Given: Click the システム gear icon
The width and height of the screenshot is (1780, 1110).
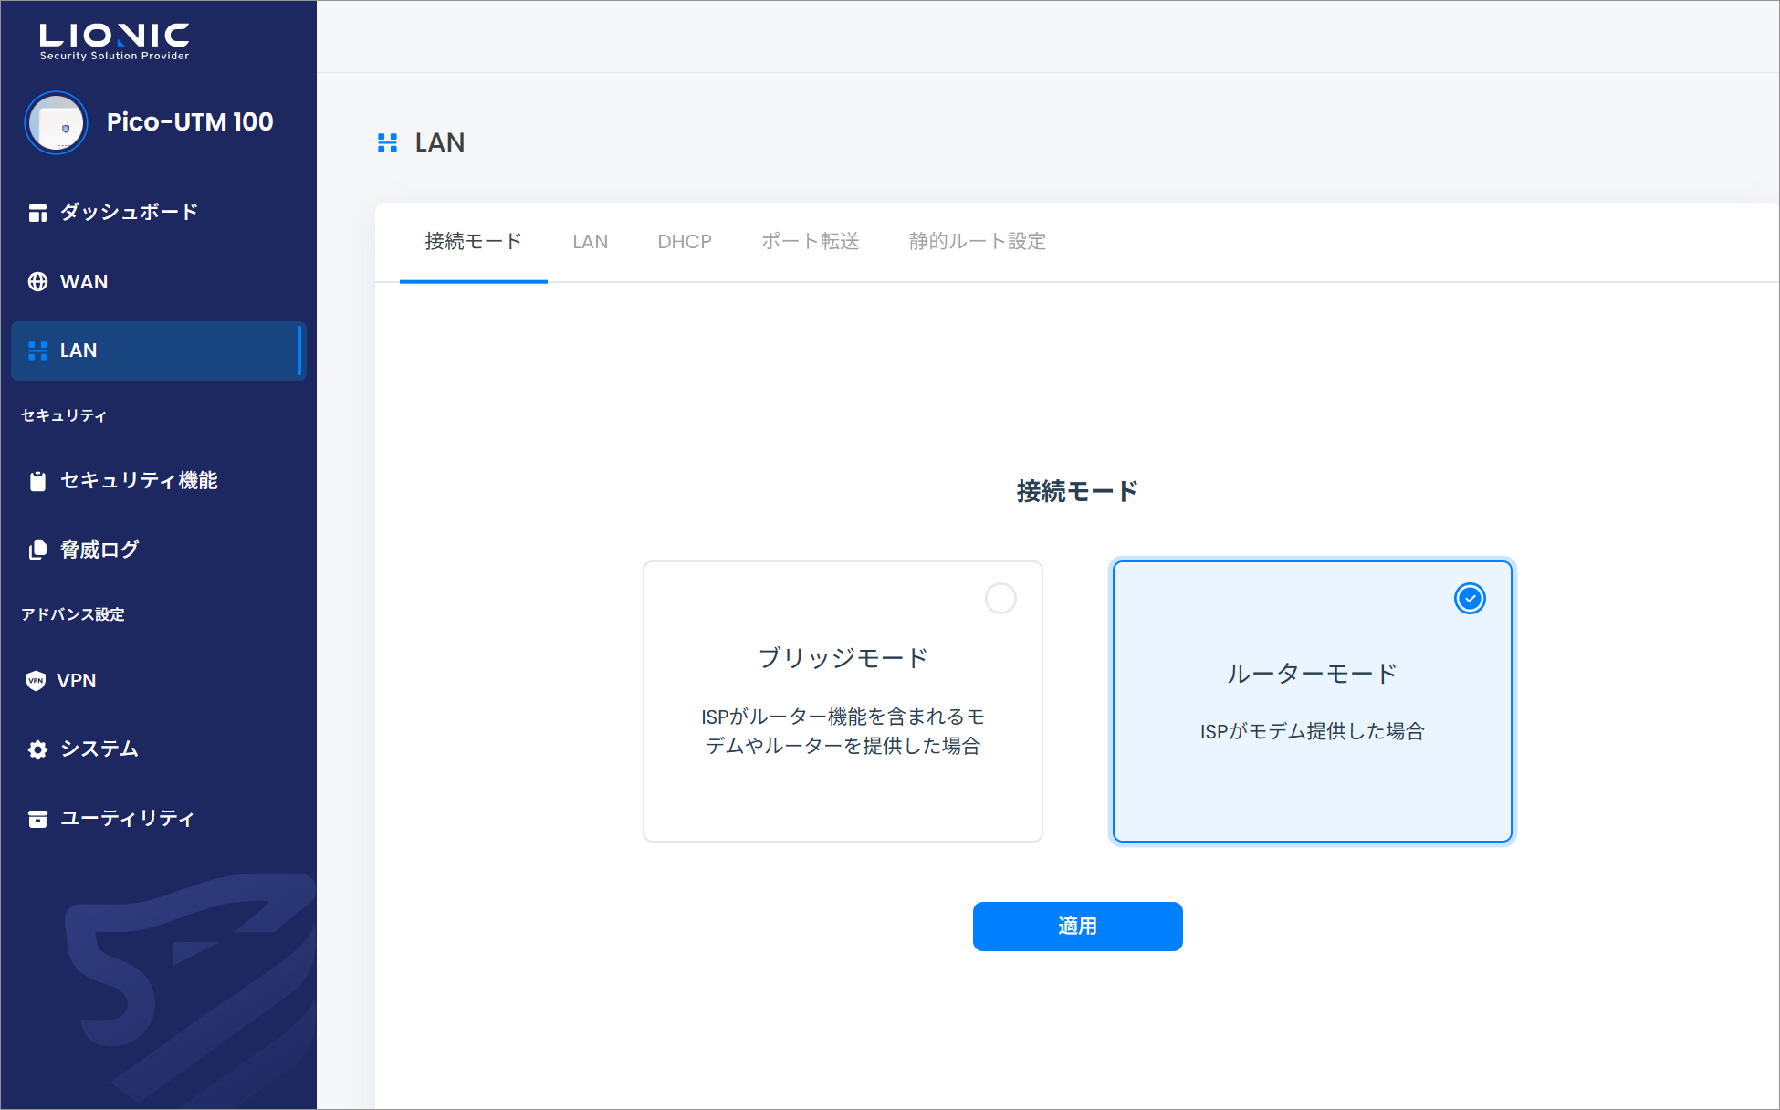Looking at the screenshot, I should (37, 749).
